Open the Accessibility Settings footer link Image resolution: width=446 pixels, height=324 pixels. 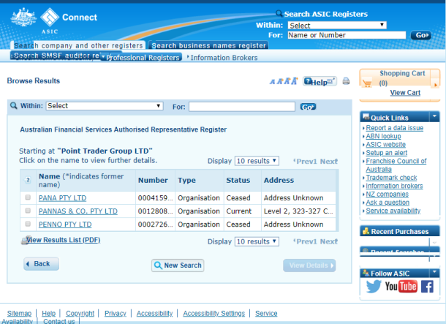[214, 314]
